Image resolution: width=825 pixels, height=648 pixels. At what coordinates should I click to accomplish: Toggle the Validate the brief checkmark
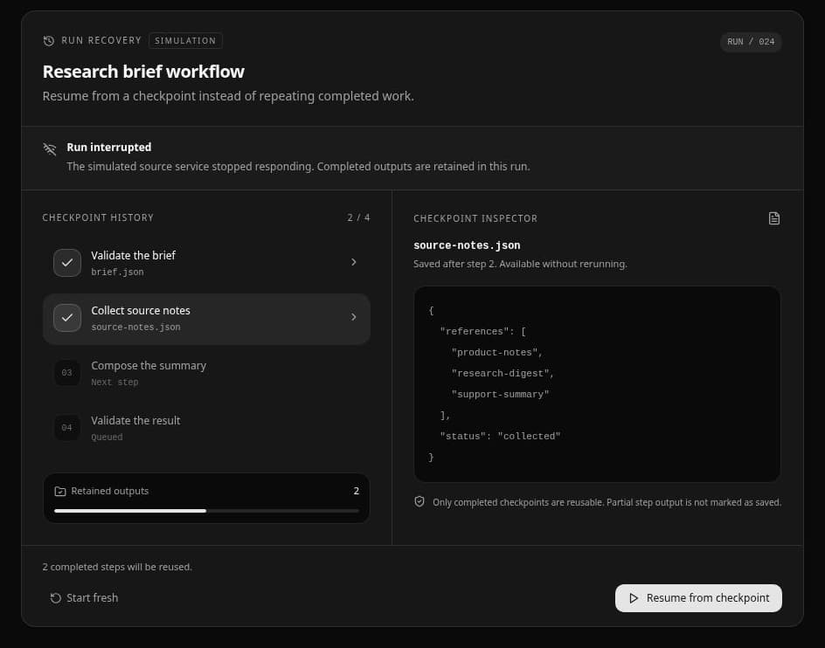tap(67, 263)
